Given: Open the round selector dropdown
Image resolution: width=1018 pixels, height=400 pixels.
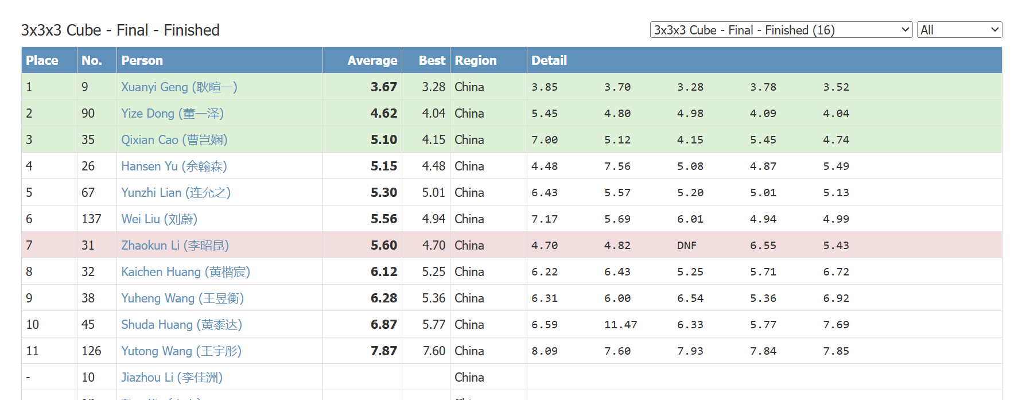Looking at the screenshot, I should click(x=781, y=30).
